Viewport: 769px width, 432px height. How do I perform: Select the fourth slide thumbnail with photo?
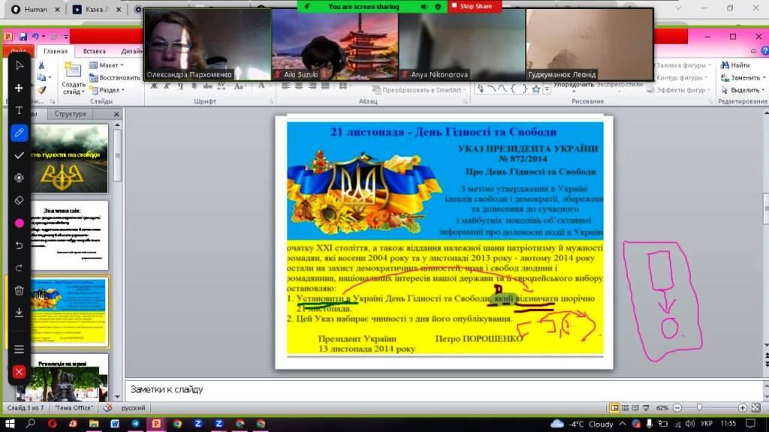69,377
